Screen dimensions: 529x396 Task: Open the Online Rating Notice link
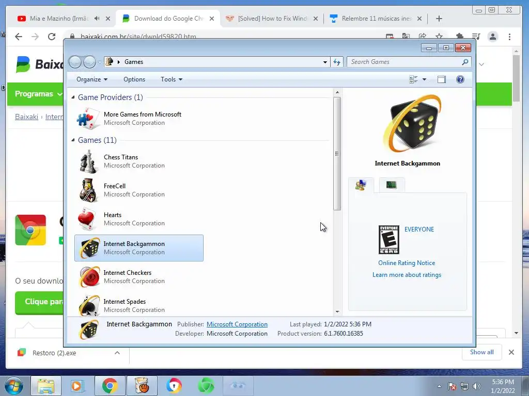pyautogui.click(x=407, y=263)
